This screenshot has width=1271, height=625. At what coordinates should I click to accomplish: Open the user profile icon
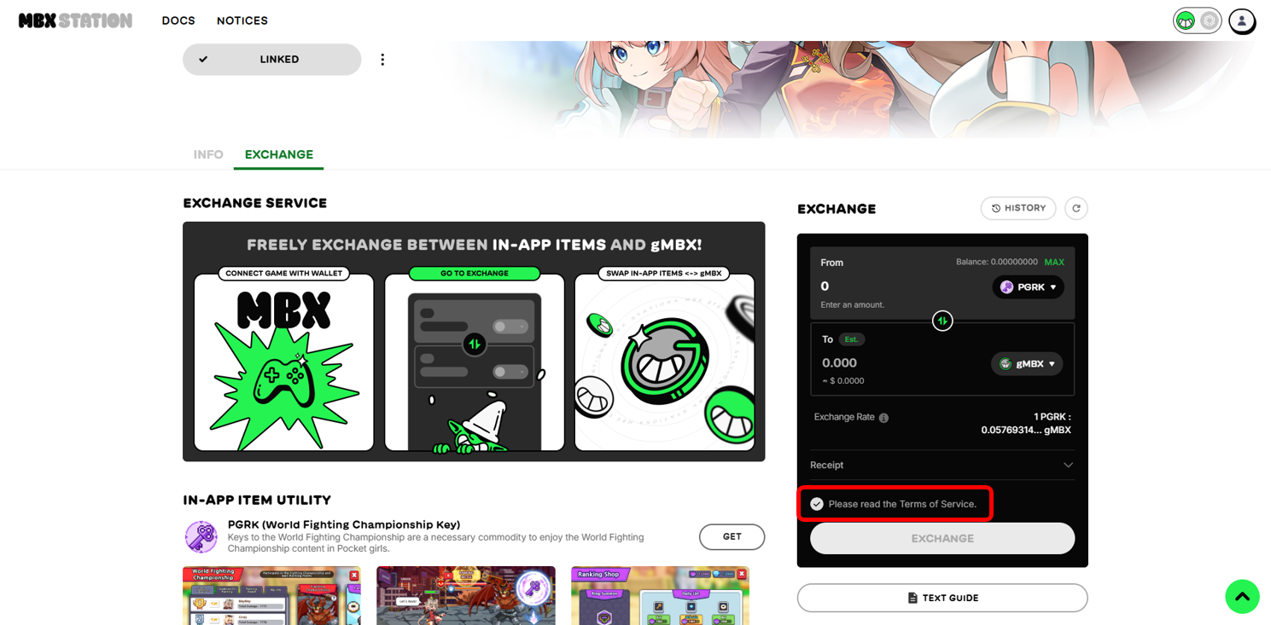point(1241,20)
